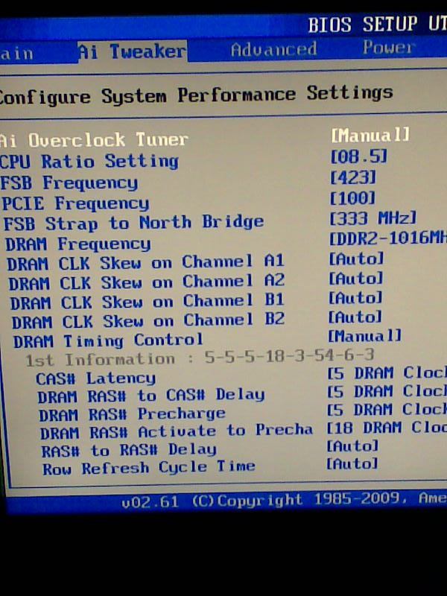Open DRAM Frequency DDR2-1016MHz option
The height and width of the screenshot is (596, 447).
click(x=387, y=238)
